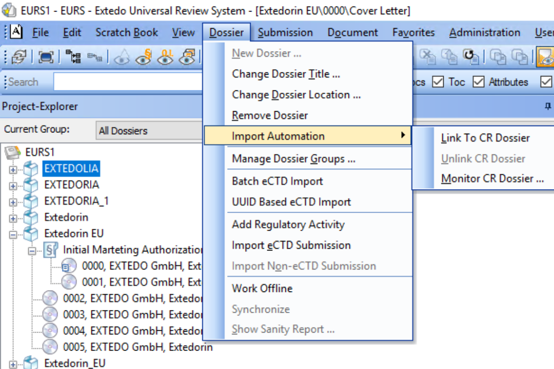
Task: Collapse the Extedorin EU dossier node
Action: 12,235
